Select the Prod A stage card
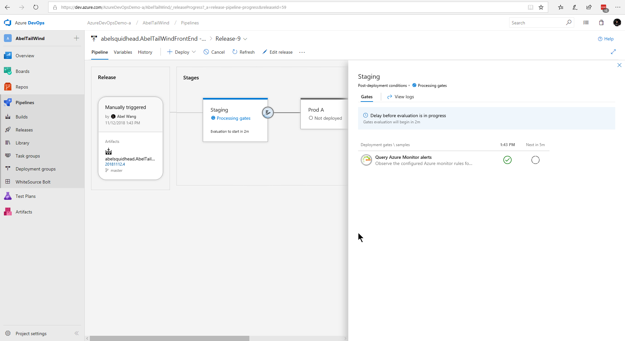The width and height of the screenshot is (625, 341). tap(324, 114)
